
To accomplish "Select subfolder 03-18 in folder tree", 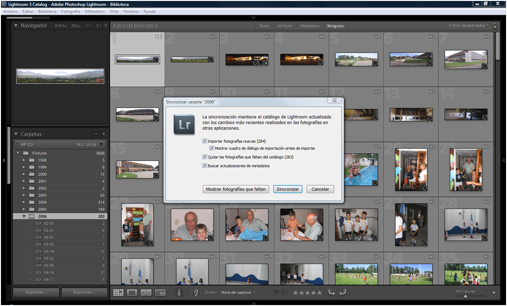I will (60, 252).
